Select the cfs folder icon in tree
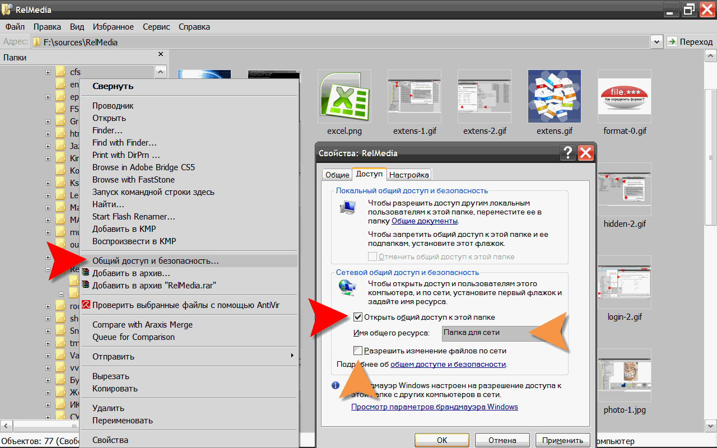Viewport: 717px width, 448px height. pos(60,72)
